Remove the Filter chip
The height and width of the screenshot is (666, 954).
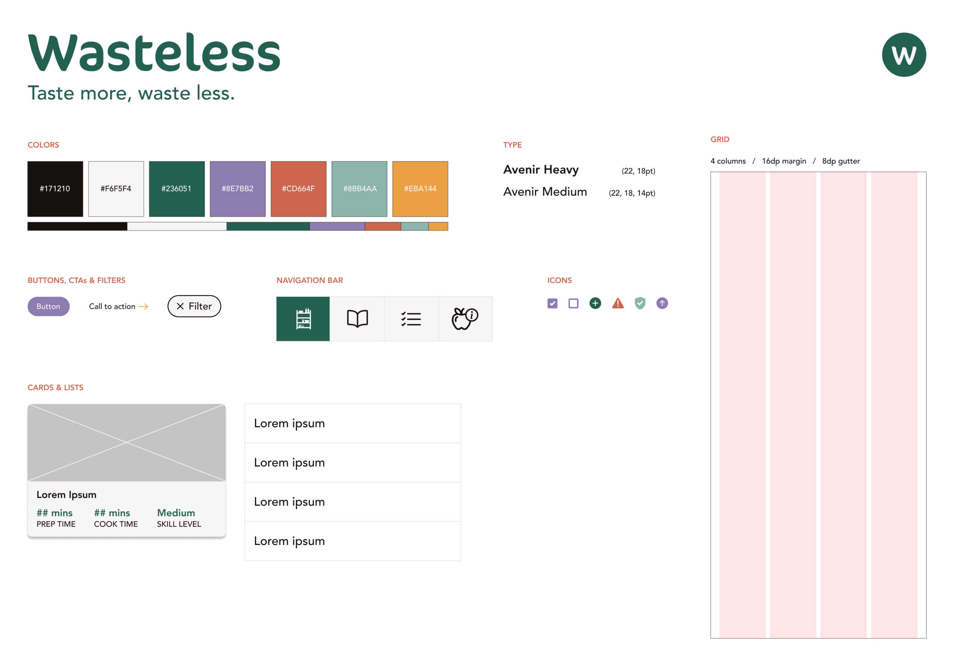coord(180,307)
